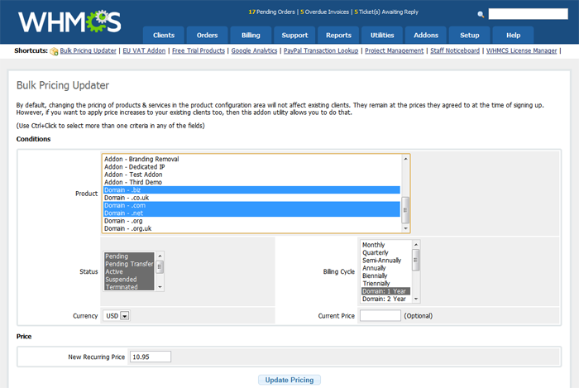Screen dimensions: 579x388
Task: Select Suspended status
Action: click(x=129, y=280)
